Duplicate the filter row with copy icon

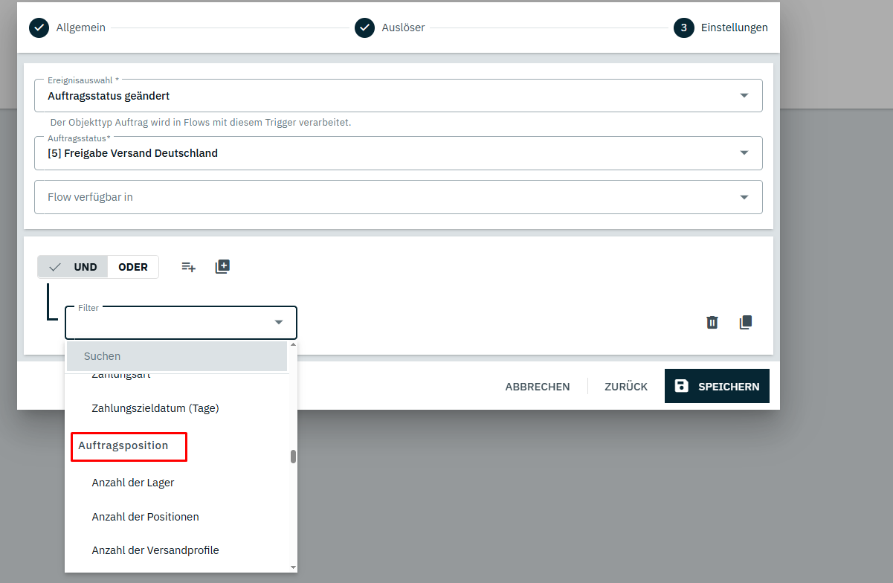(x=746, y=322)
